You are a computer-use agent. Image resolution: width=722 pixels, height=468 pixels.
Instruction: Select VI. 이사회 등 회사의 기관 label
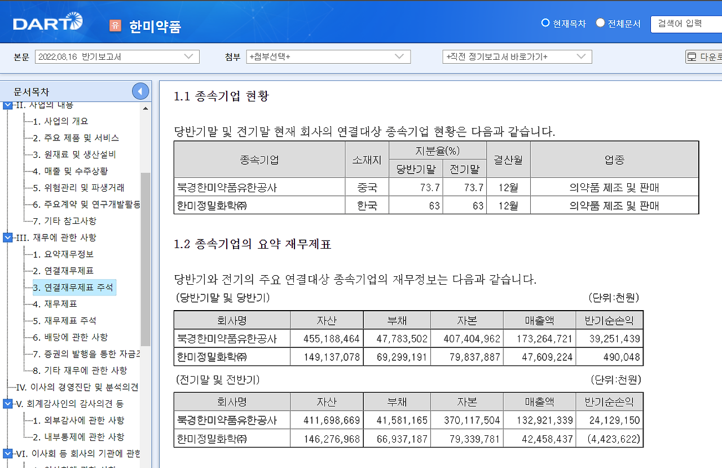coord(78,454)
